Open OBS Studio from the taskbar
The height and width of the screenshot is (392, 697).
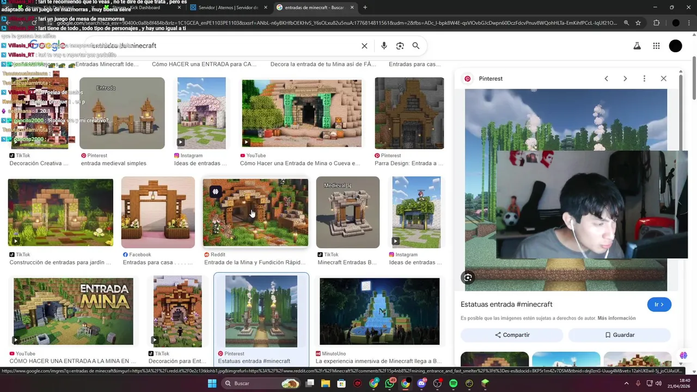437,383
